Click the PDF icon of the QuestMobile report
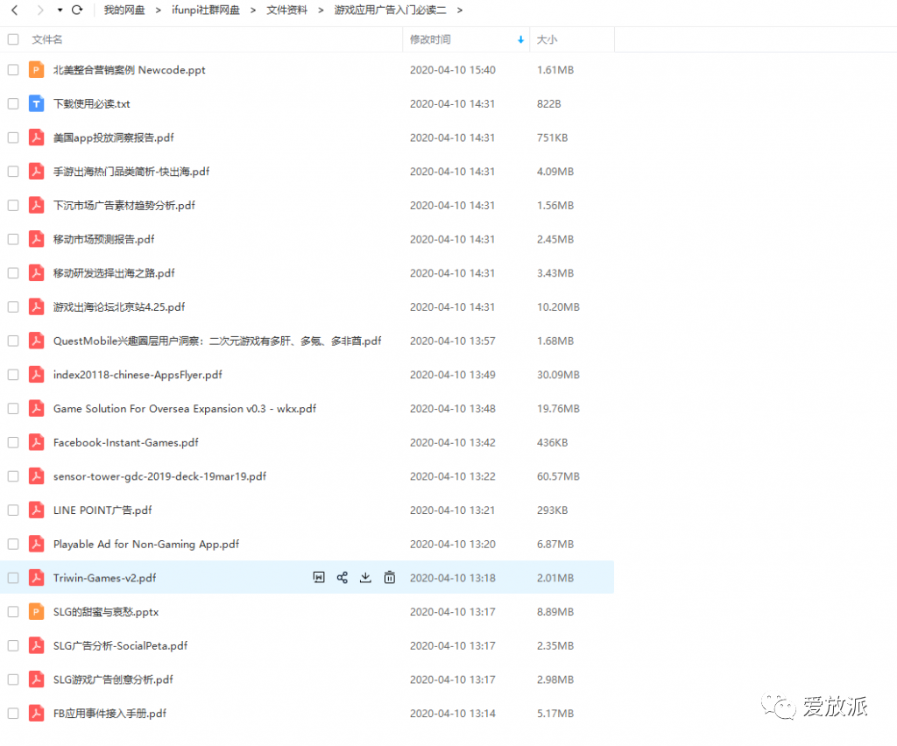Image resolution: width=897 pixels, height=746 pixels. [x=36, y=341]
